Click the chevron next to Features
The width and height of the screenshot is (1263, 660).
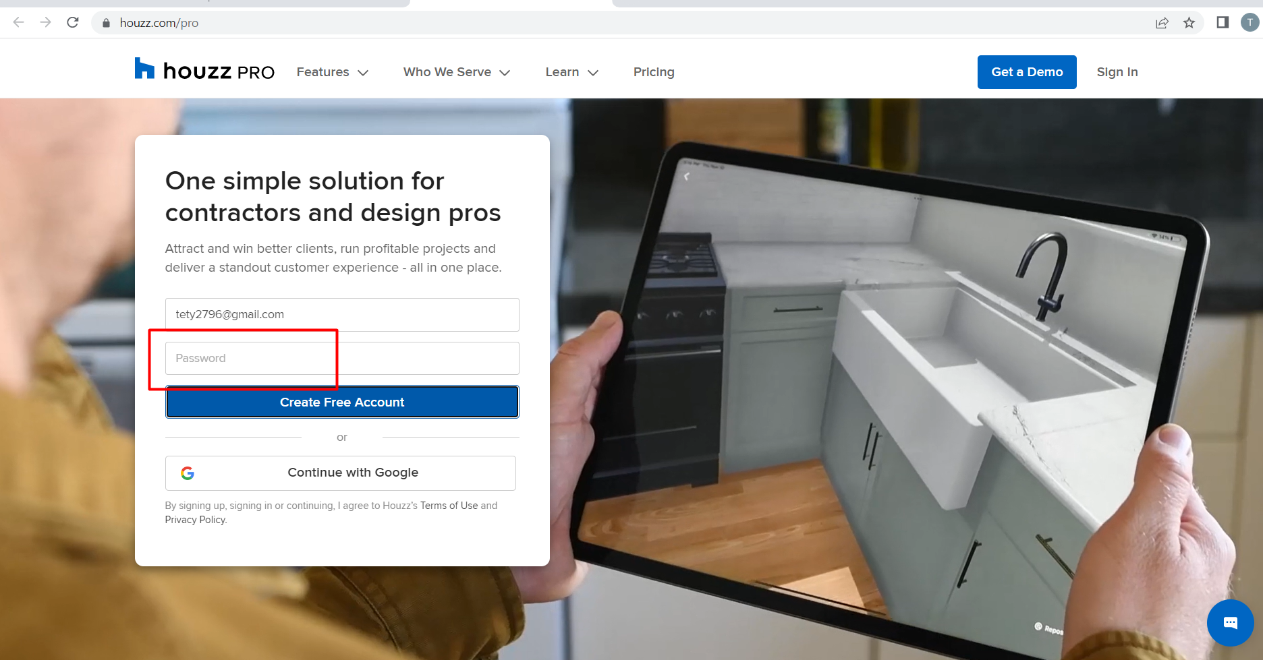pos(363,73)
